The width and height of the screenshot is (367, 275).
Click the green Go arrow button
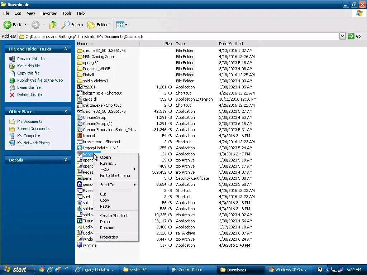351,36
